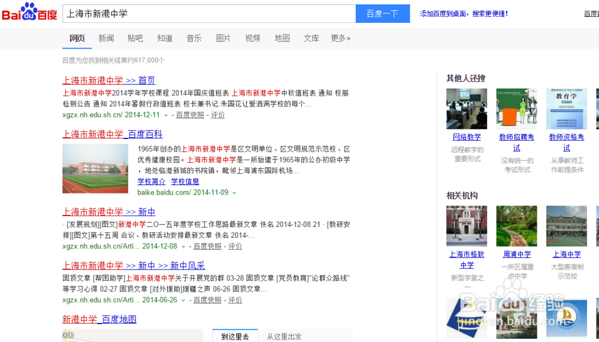
Task: Open the 网络教学 link
Action: click(x=467, y=137)
